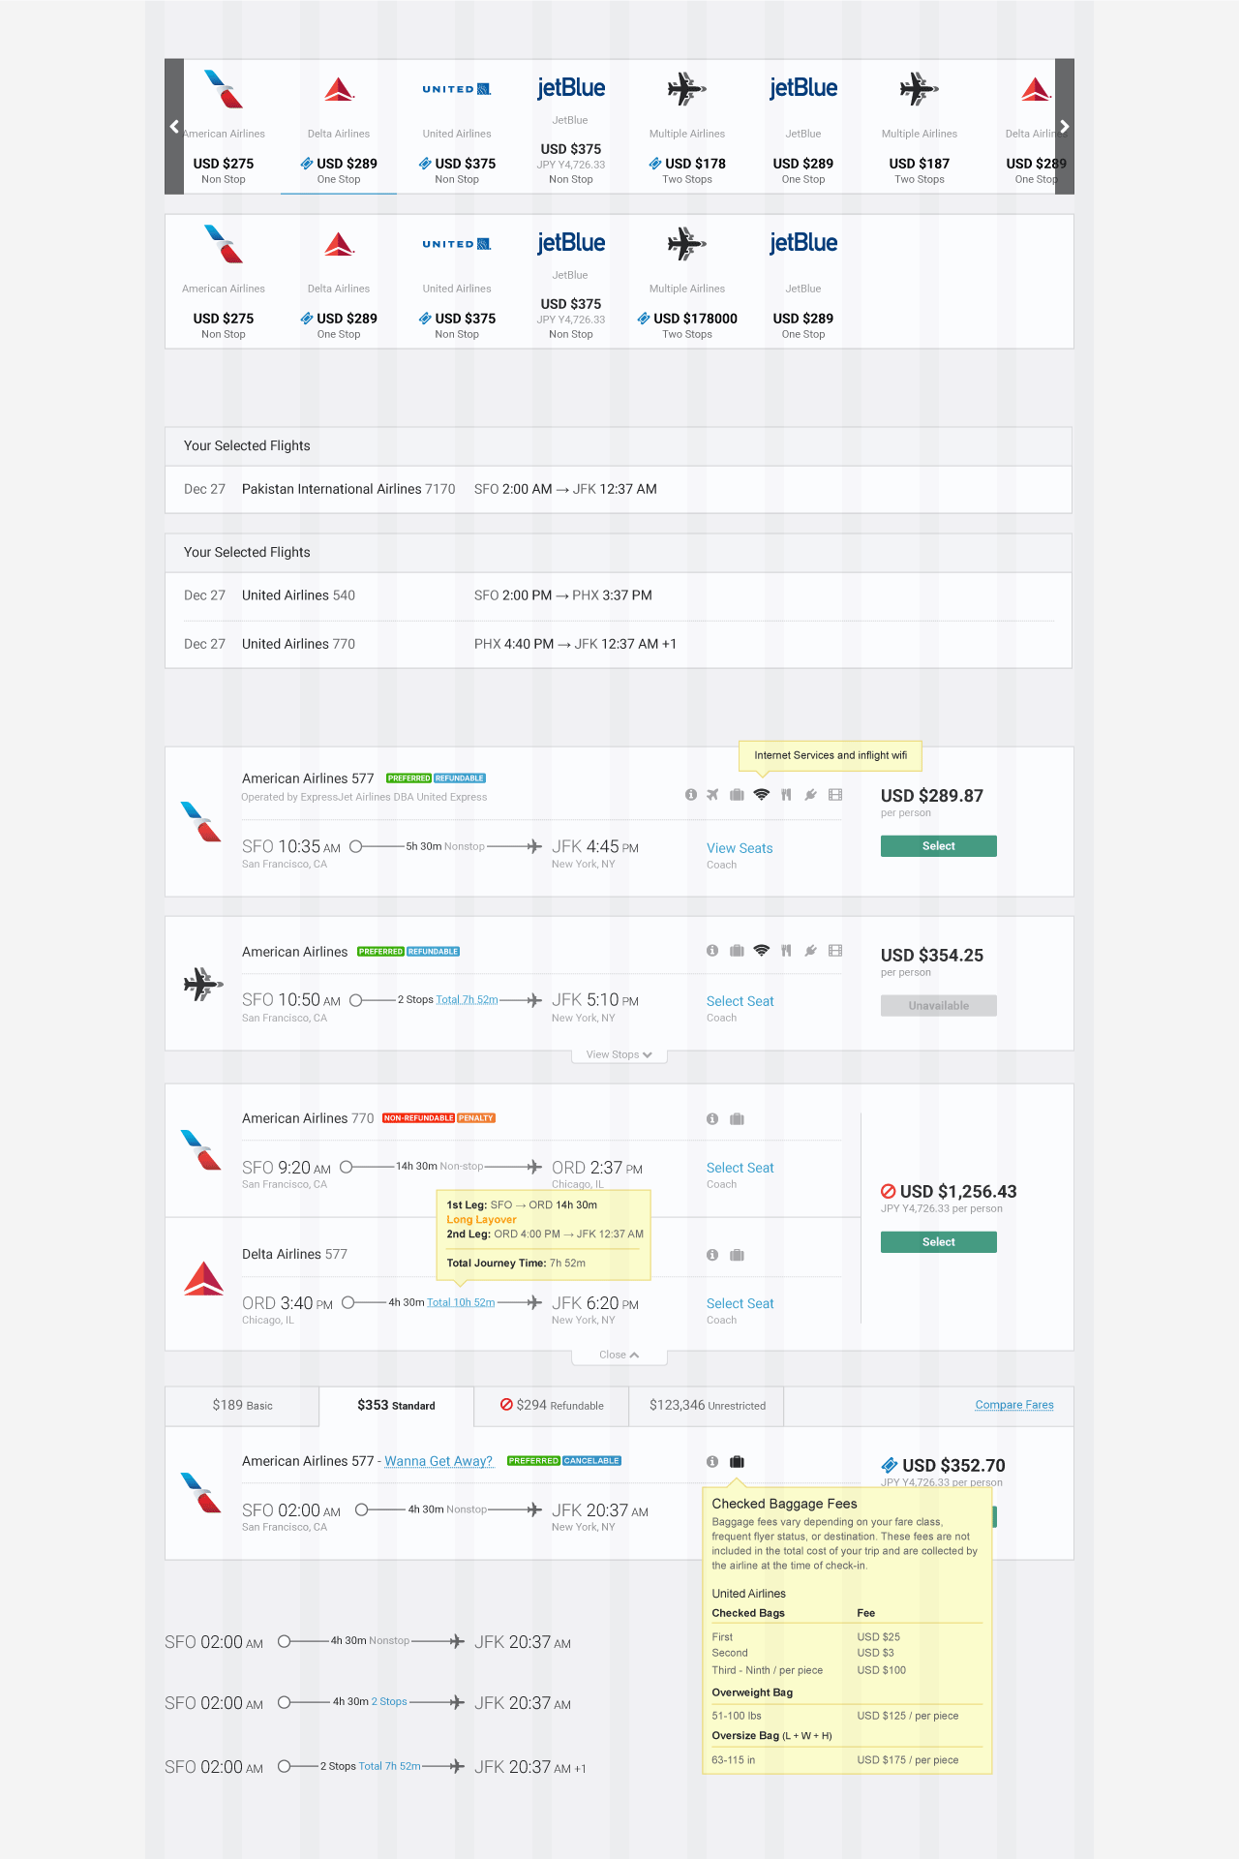The width and height of the screenshot is (1239, 1859).
Task: Select Multiple Airlines USD $187 in top carousel
Action: pos(920,127)
